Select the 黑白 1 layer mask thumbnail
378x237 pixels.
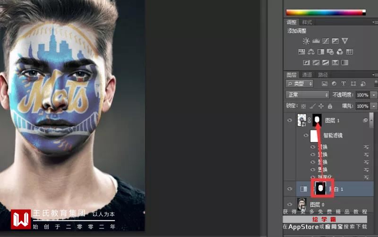[x=321, y=188]
